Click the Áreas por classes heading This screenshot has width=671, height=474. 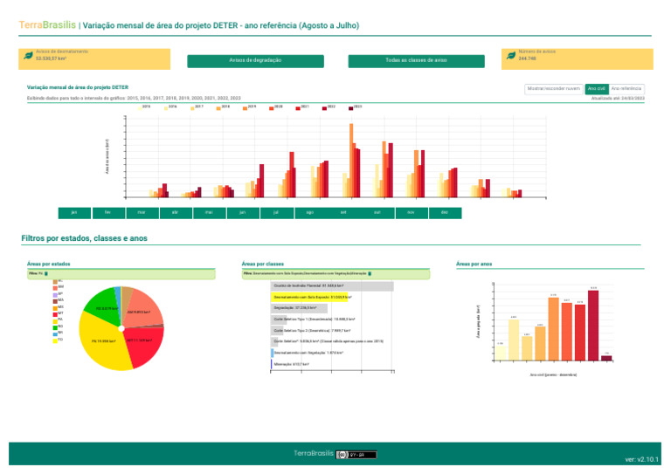[x=263, y=264]
